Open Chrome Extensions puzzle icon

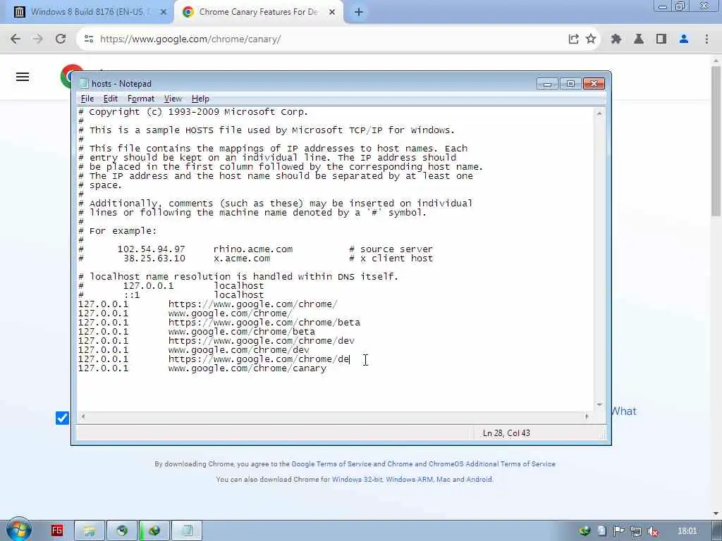[x=616, y=39]
